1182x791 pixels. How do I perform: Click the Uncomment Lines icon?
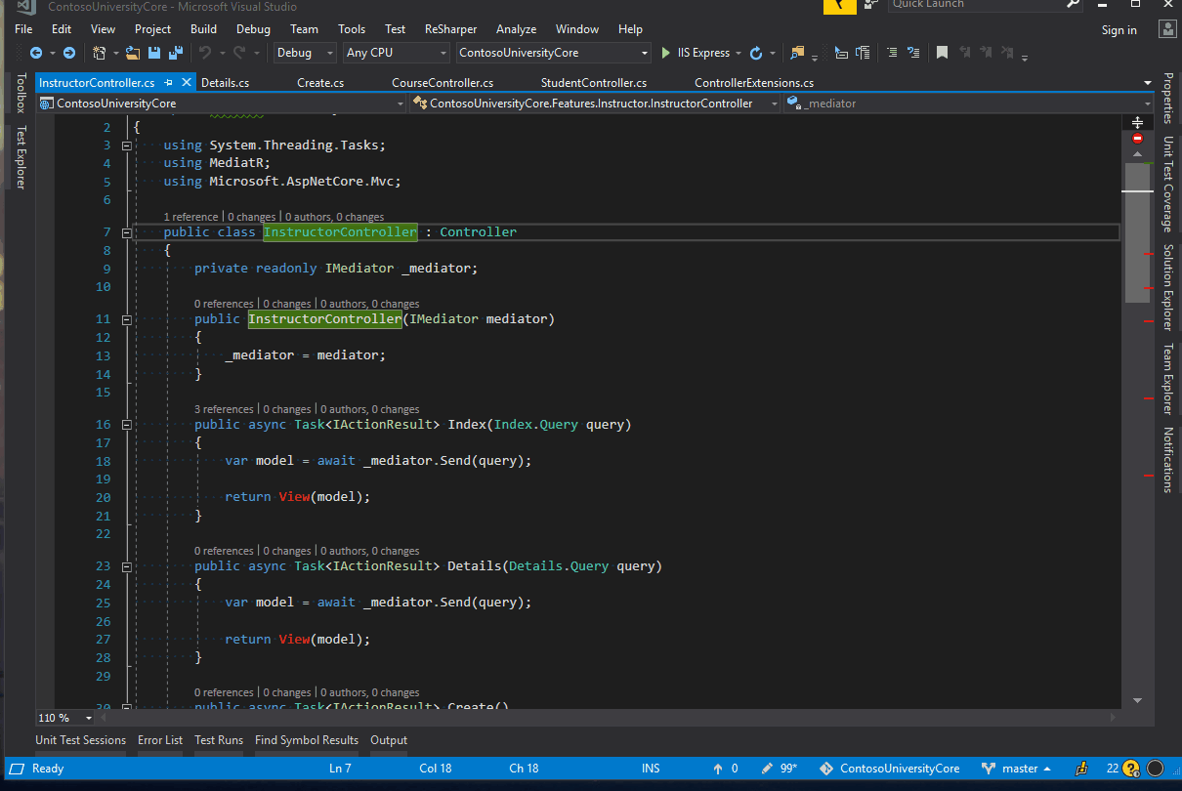click(x=913, y=53)
